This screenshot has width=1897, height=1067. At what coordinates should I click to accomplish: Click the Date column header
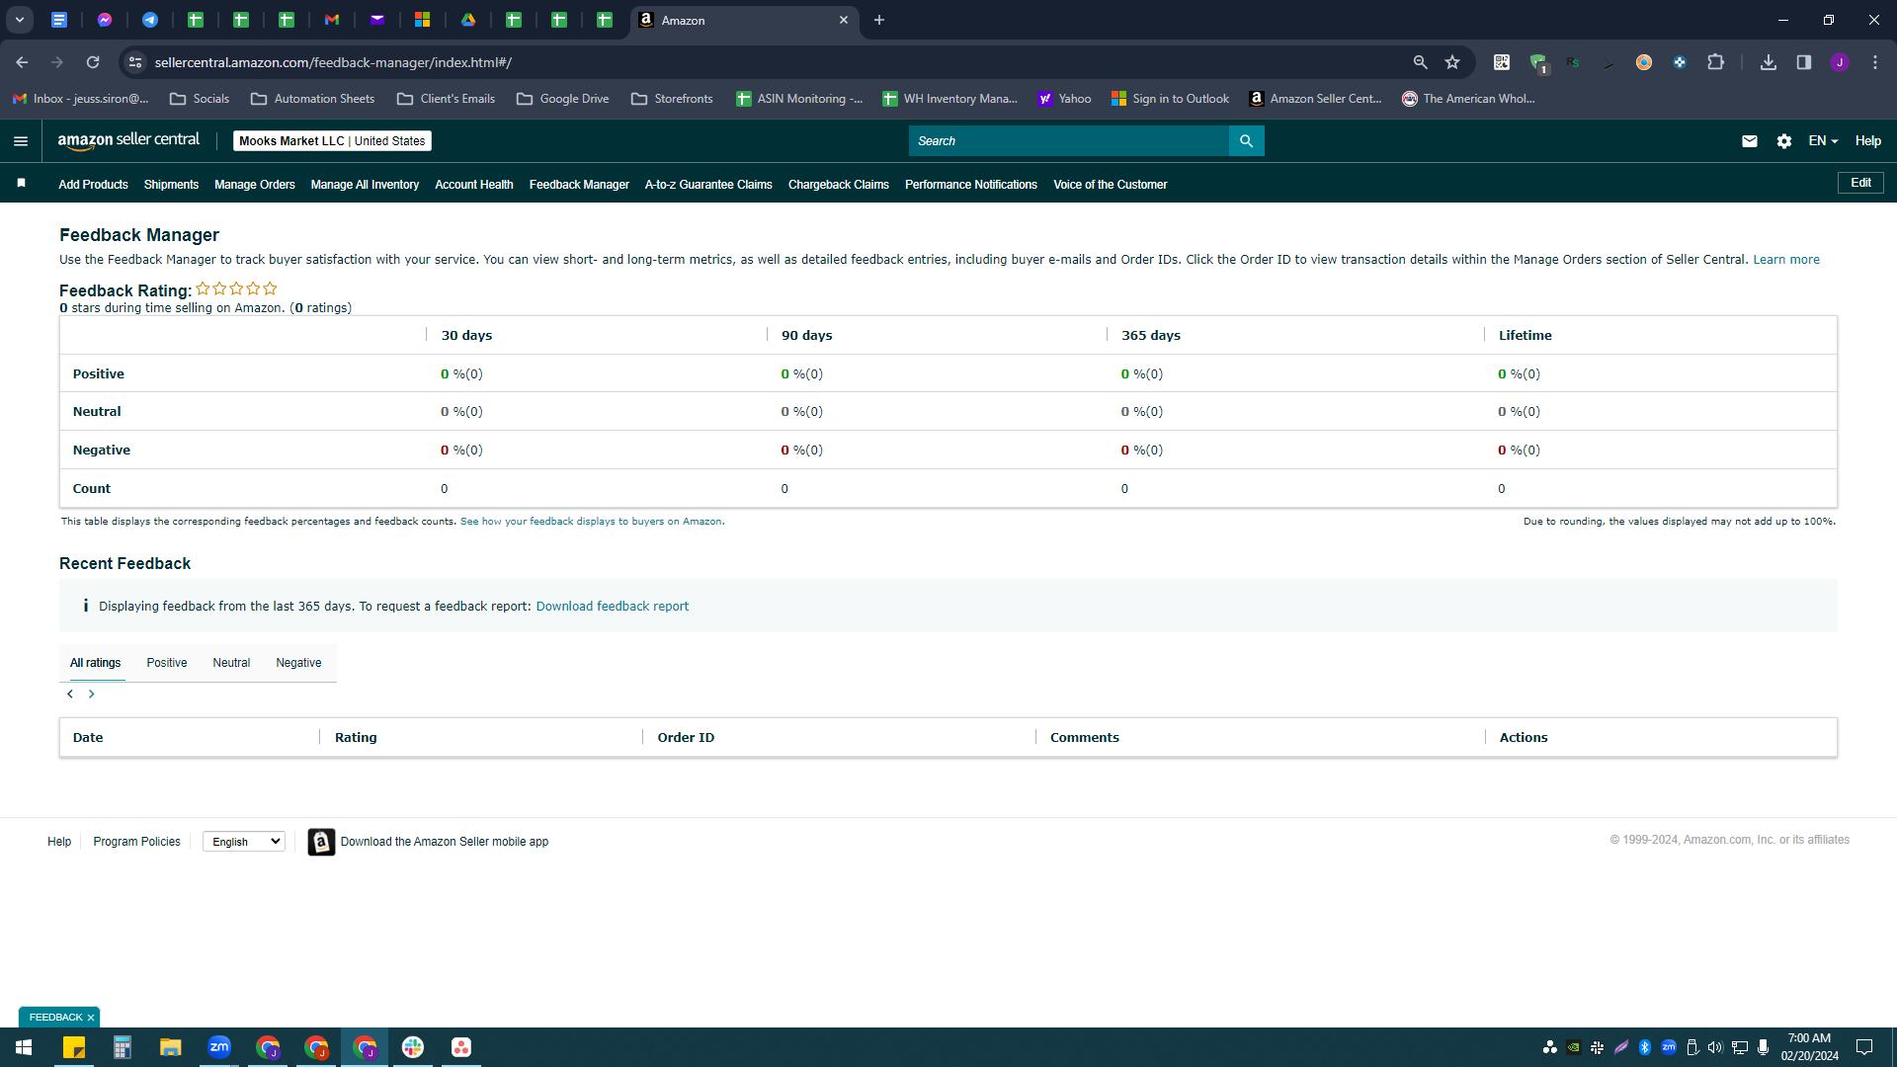click(88, 738)
